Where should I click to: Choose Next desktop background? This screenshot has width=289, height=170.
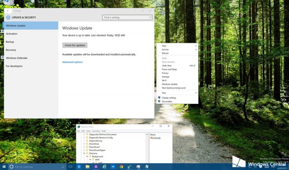pos(177,88)
